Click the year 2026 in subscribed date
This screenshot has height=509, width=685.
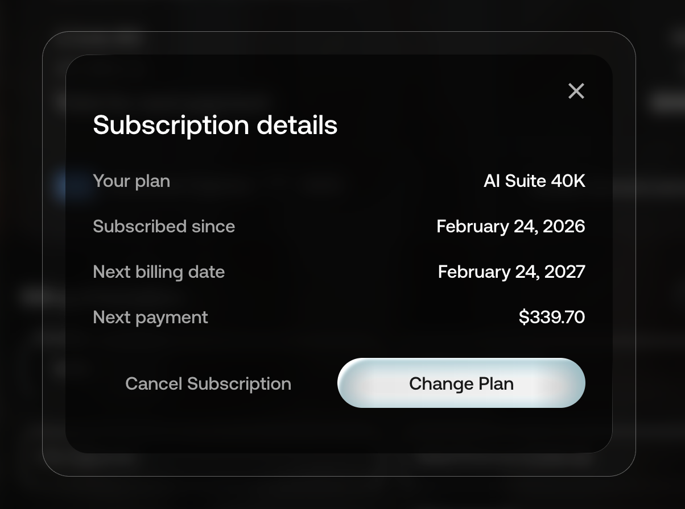coord(563,227)
